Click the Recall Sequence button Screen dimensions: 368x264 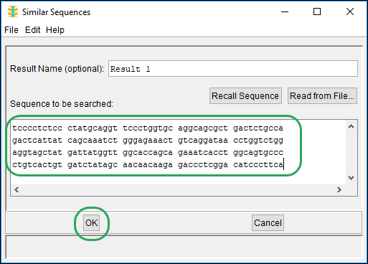[245, 96]
